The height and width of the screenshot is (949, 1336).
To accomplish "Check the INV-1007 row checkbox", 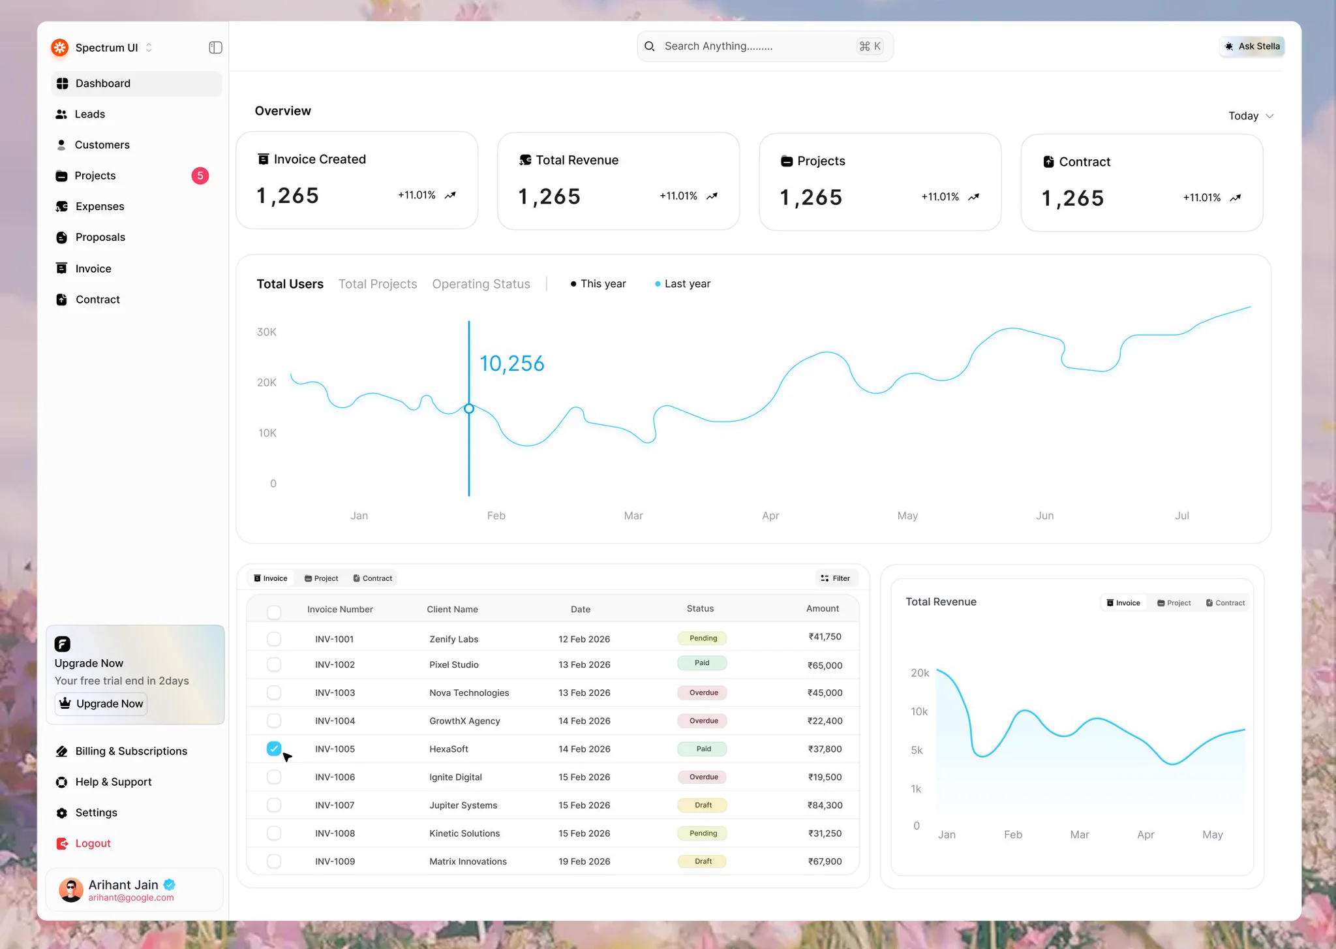I will point(274,805).
